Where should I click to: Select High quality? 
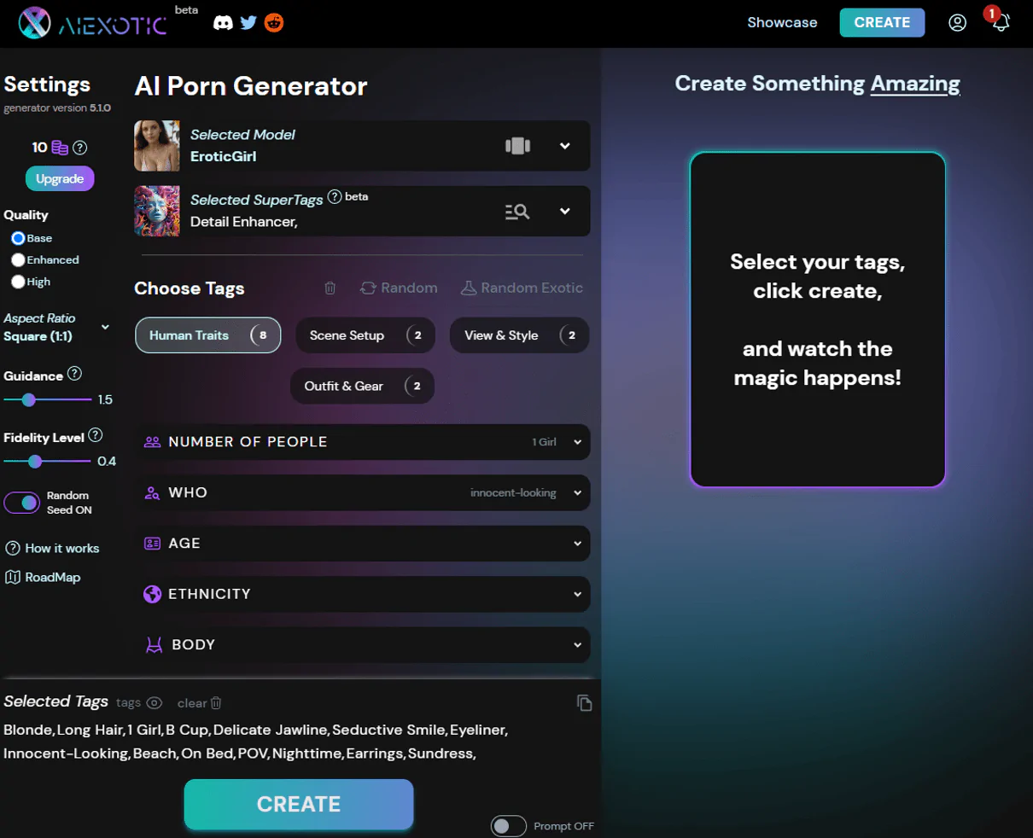tap(18, 282)
